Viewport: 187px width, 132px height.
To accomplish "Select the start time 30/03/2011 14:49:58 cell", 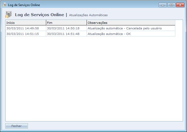I will (x=23, y=28).
